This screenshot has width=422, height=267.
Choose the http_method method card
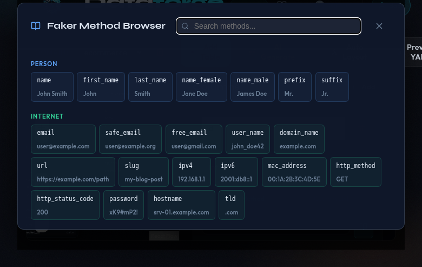(355, 172)
